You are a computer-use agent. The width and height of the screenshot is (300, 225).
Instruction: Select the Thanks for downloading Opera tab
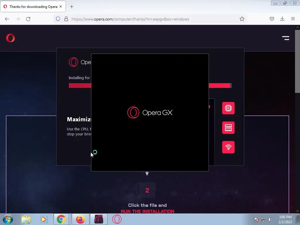tap(33, 6)
